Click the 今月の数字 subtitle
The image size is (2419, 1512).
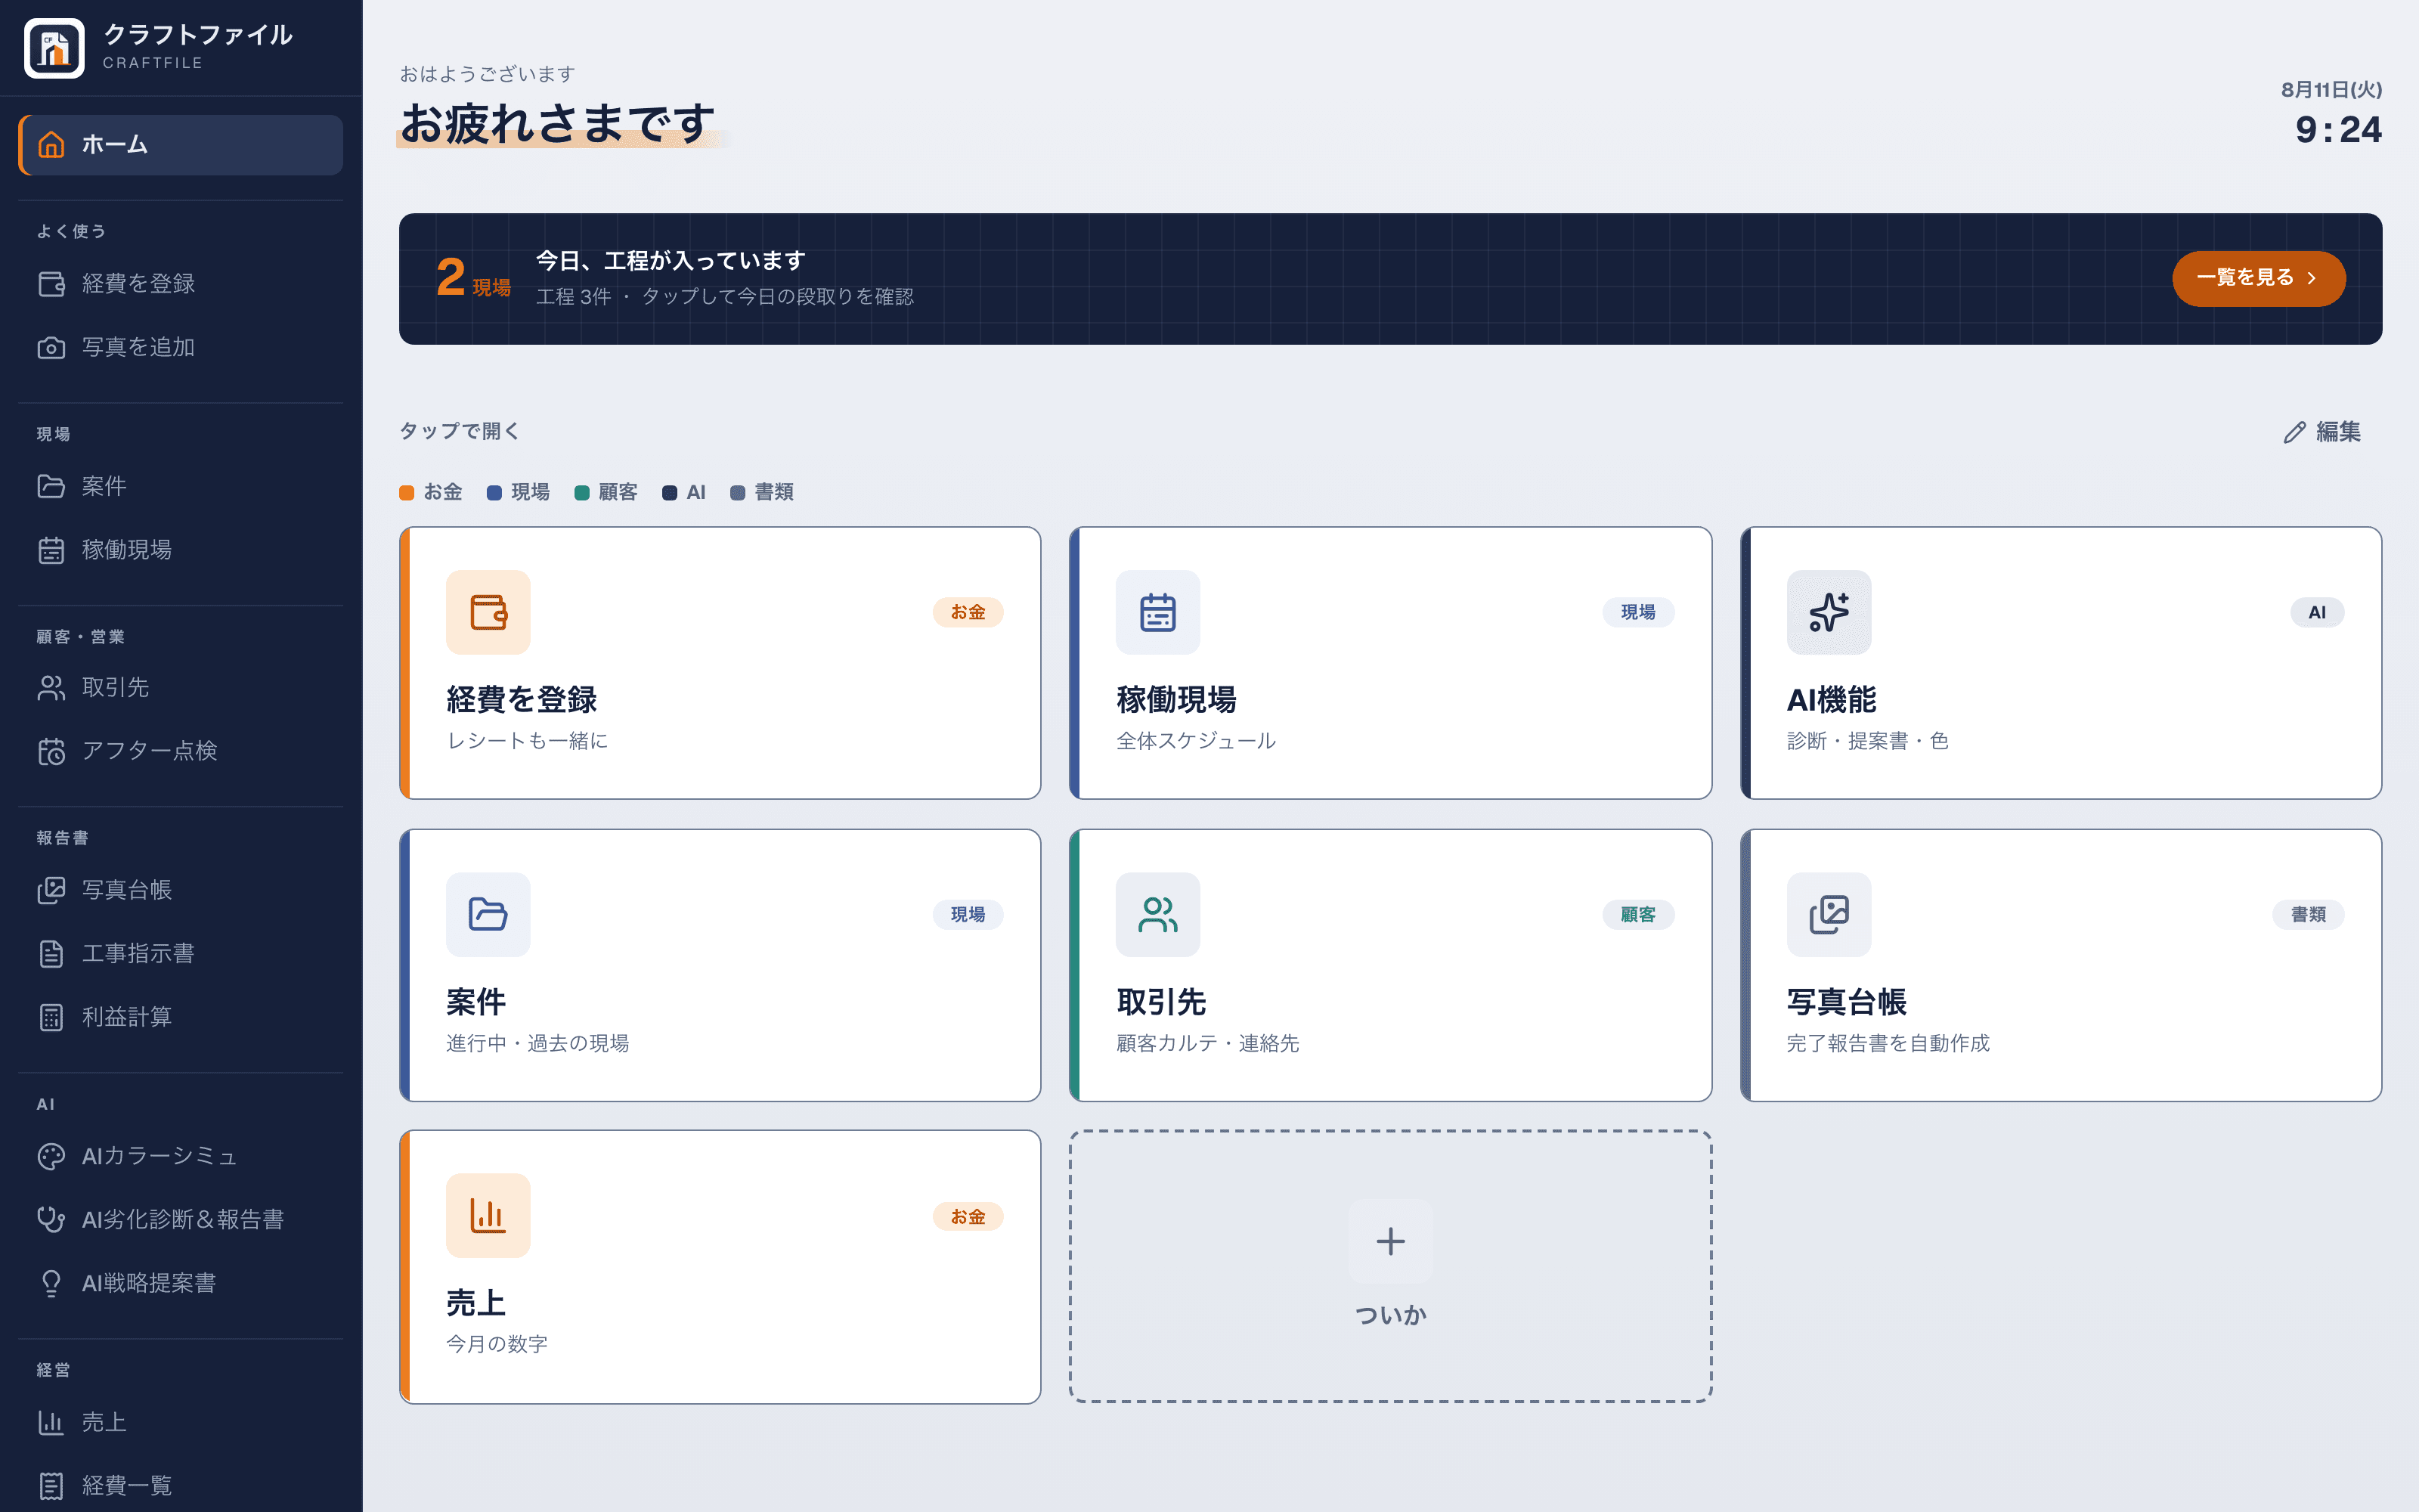tap(497, 1343)
